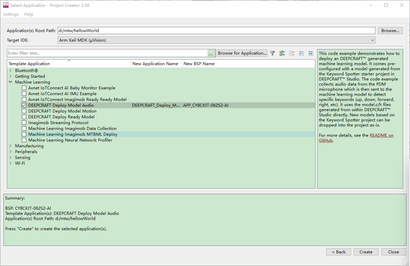Click the Browse... button for root path
The height and width of the screenshot is (266, 410).
pyautogui.click(x=390, y=31)
